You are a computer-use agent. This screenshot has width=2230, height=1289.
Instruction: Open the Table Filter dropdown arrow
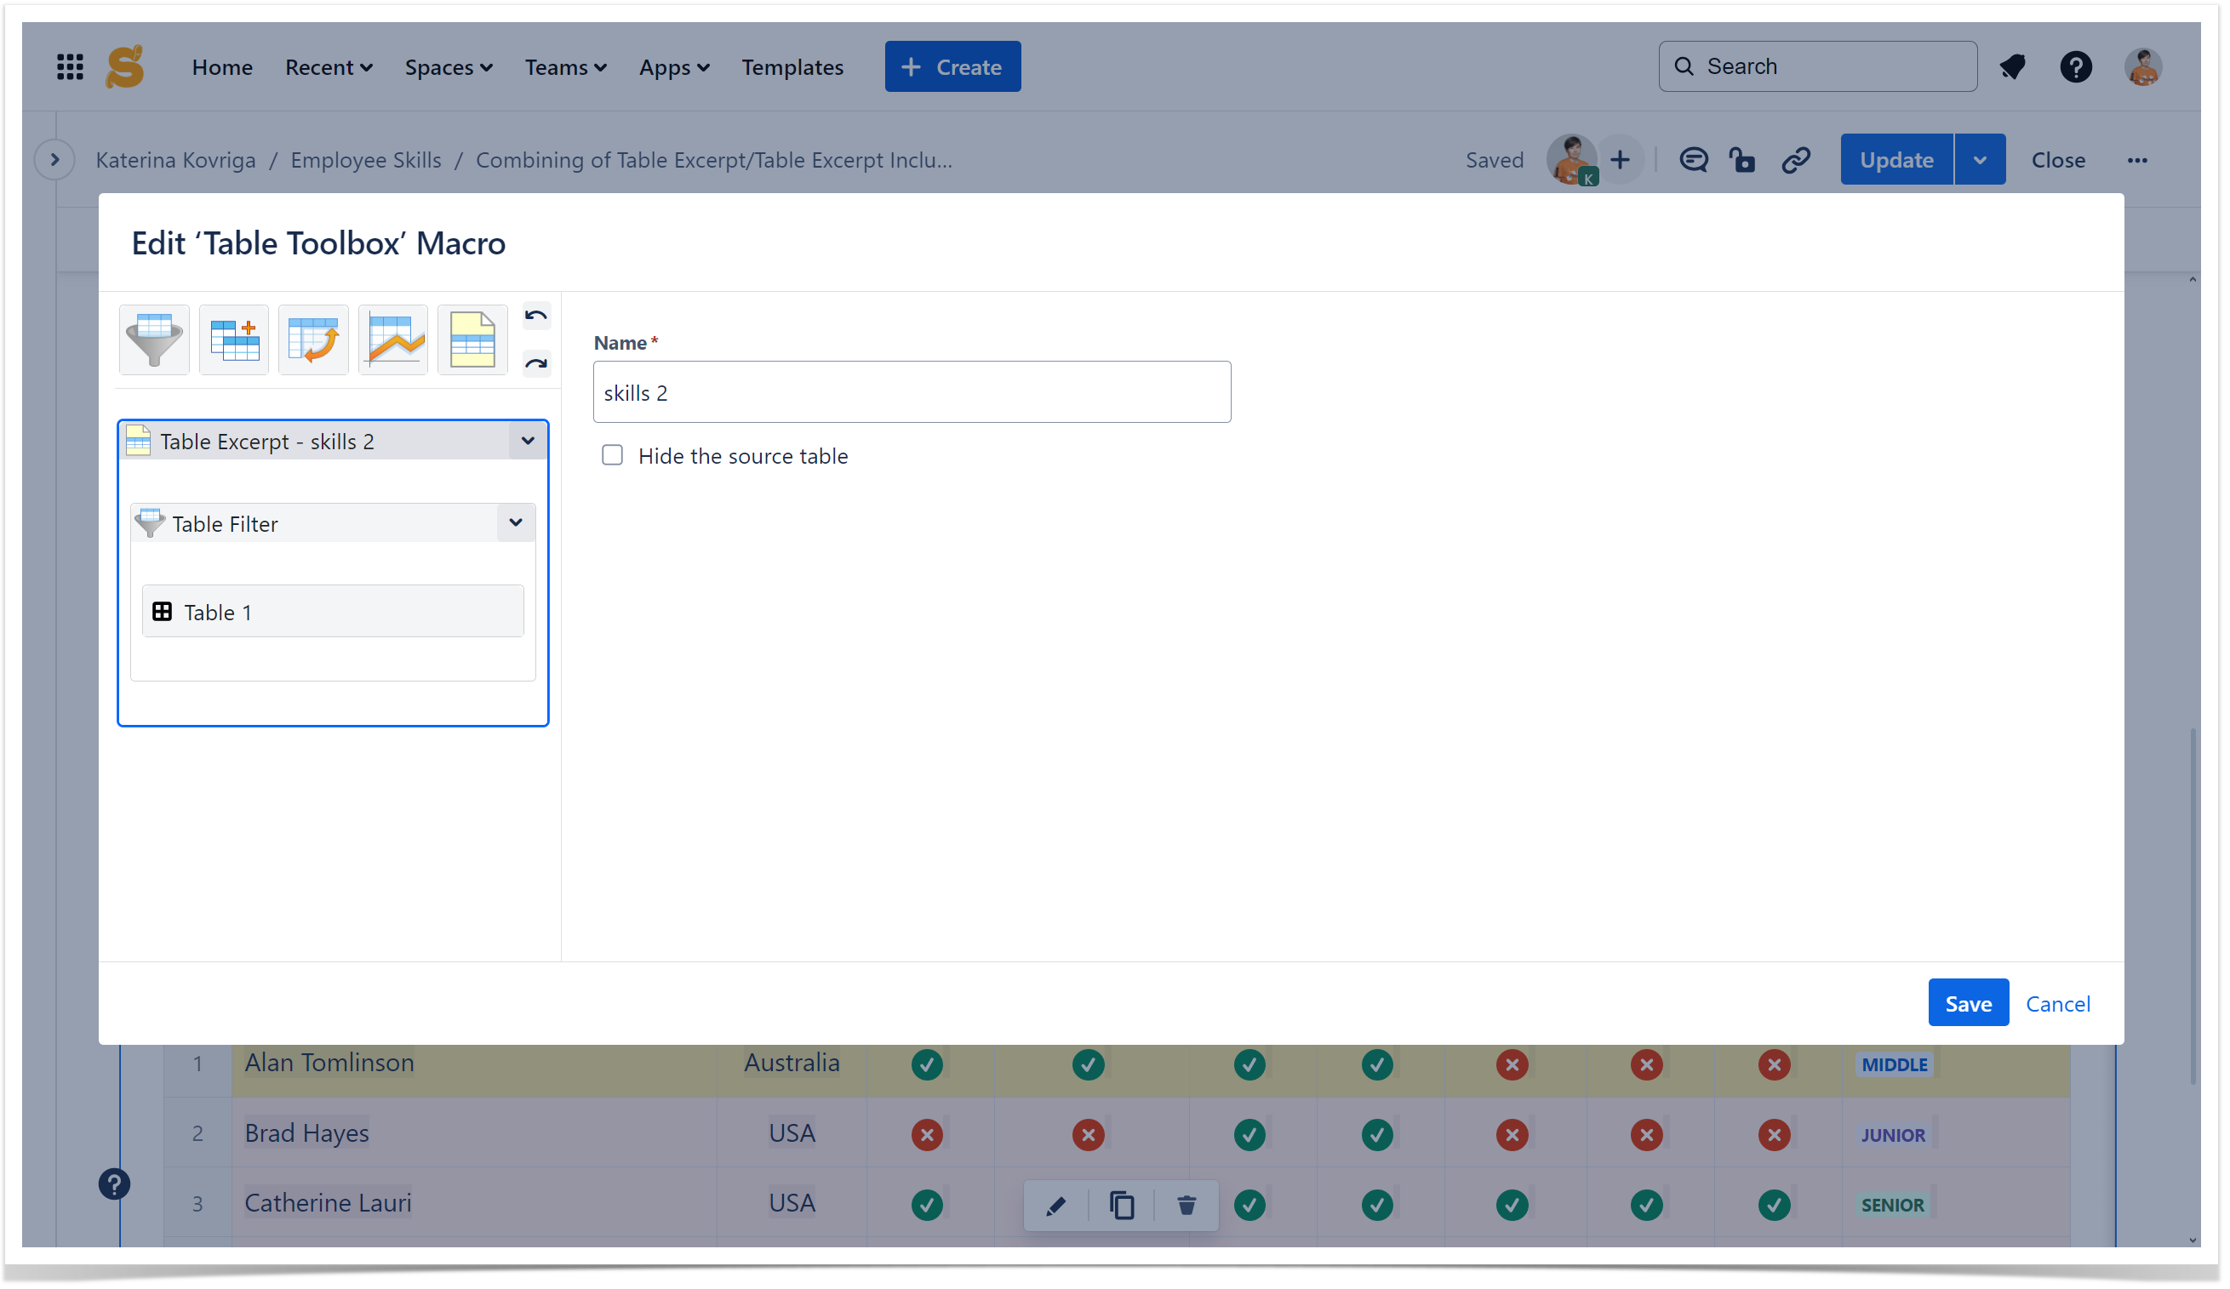point(516,523)
